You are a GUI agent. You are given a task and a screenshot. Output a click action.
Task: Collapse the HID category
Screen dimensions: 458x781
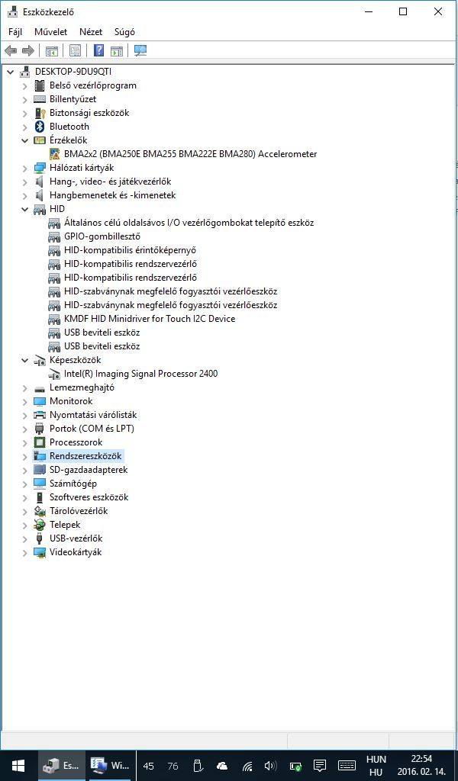(x=25, y=209)
